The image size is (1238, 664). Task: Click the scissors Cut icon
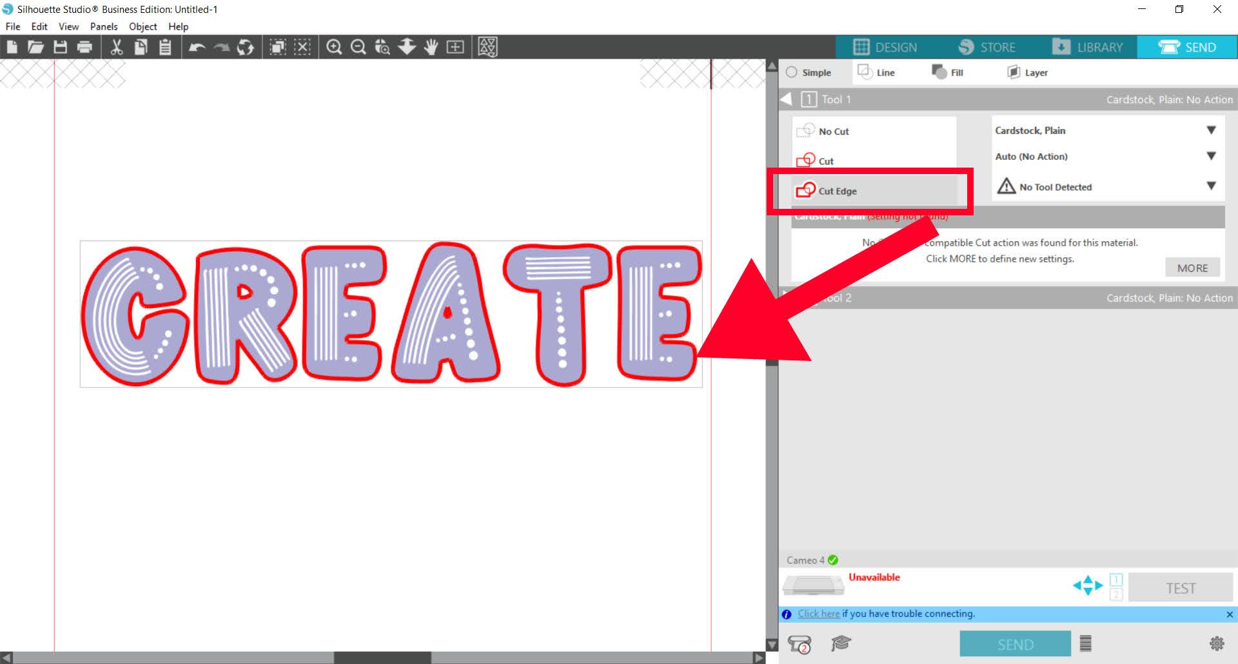coord(117,47)
